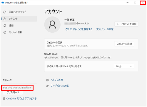
Task: Click the feedback icon beside フィードバックを送信
Action: coord(47,86)
